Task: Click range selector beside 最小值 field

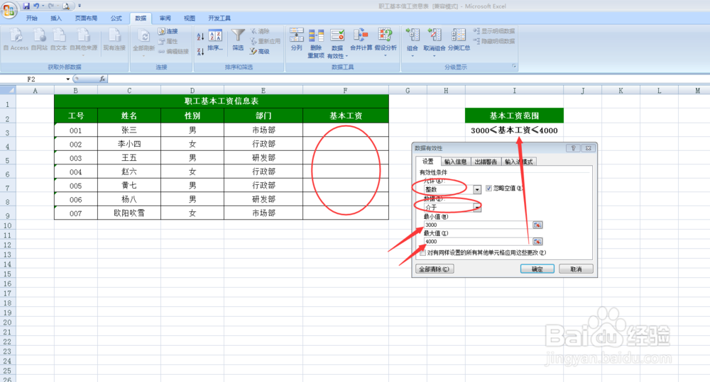Action: click(537, 225)
